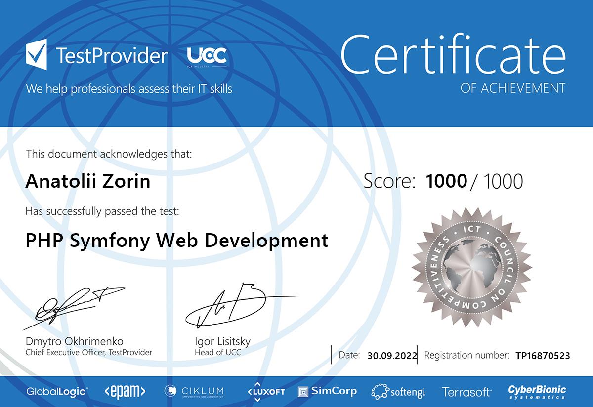
Task: Click the GlobalLogic sponsor logo
Action: (x=57, y=392)
